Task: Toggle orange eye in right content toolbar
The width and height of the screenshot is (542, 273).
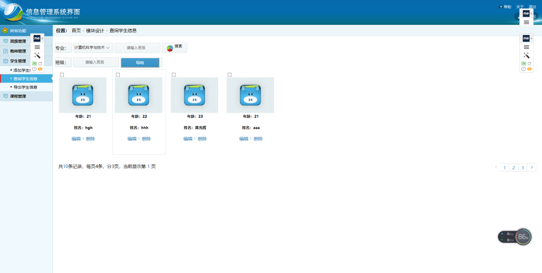Action: 530,69
